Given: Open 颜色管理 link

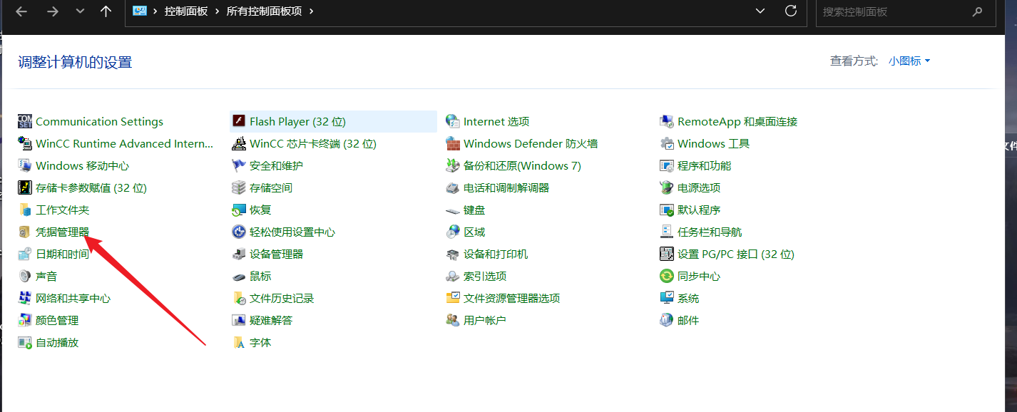Looking at the screenshot, I should click(x=57, y=320).
